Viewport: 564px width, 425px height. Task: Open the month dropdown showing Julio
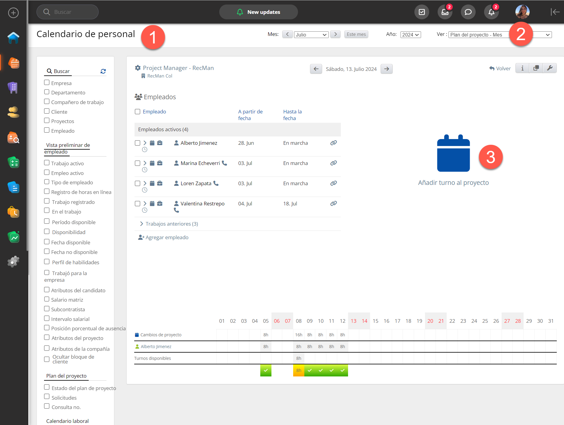[311, 35]
